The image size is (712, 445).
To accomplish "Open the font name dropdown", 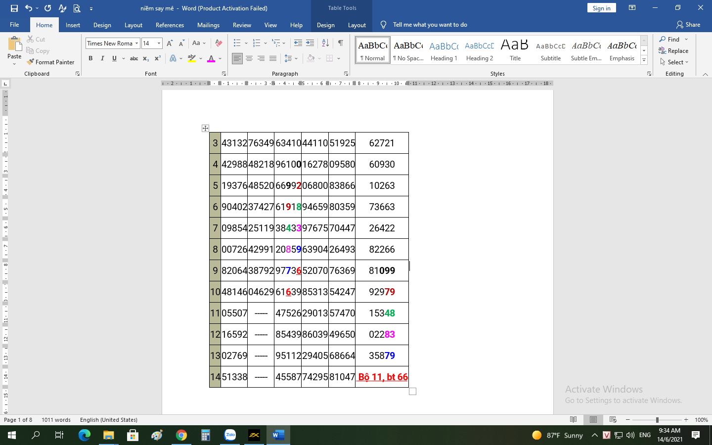I will pyautogui.click(x=136, y=44).
